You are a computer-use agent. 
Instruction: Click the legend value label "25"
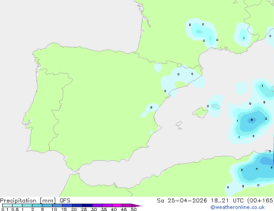coord(84,209)
